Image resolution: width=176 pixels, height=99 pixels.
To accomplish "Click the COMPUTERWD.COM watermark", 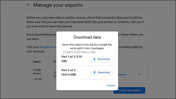I will tap(79, 52).
